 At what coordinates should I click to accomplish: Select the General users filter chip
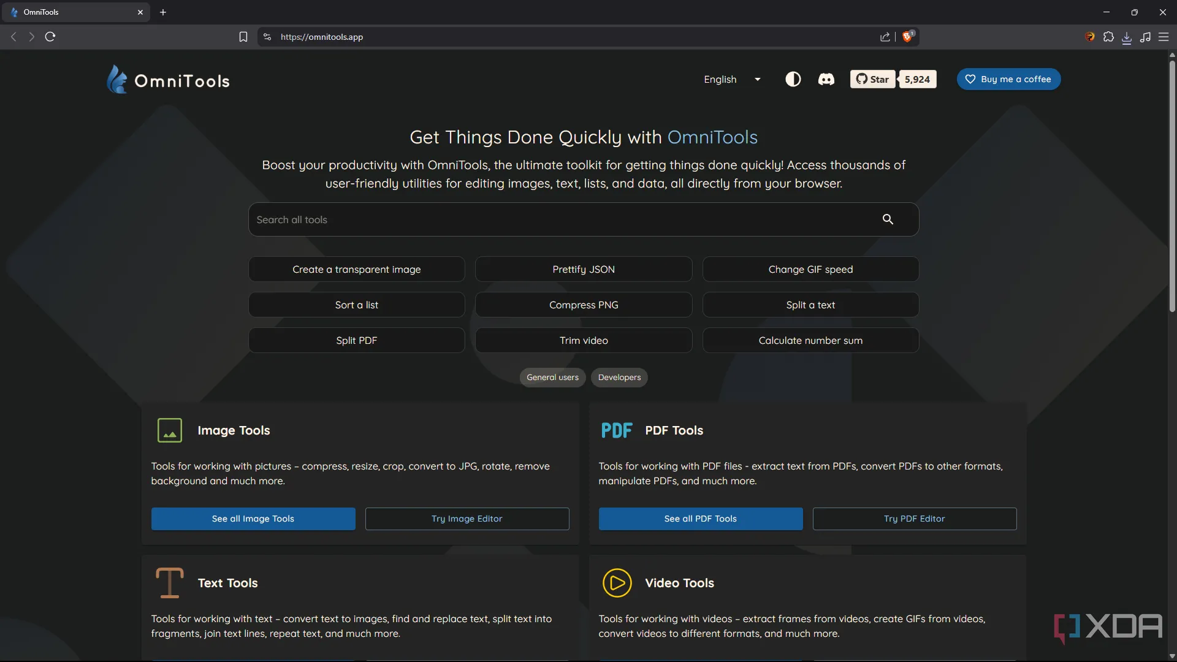click(x=552, y=378)
